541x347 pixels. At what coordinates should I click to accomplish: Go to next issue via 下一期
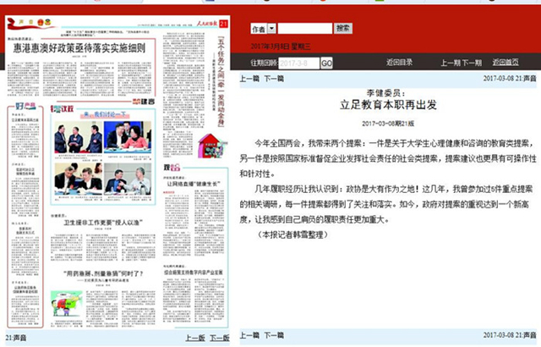point(473,63)
